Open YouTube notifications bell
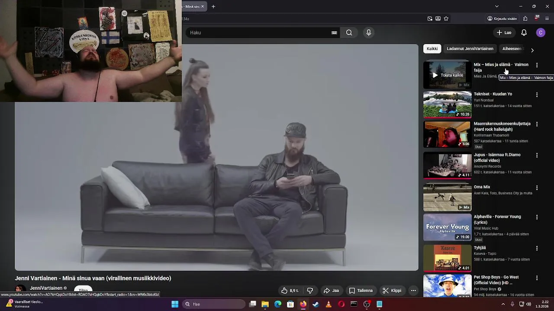Image resolution: width=554 pixels, height=311 pixels. click(524, 32)
